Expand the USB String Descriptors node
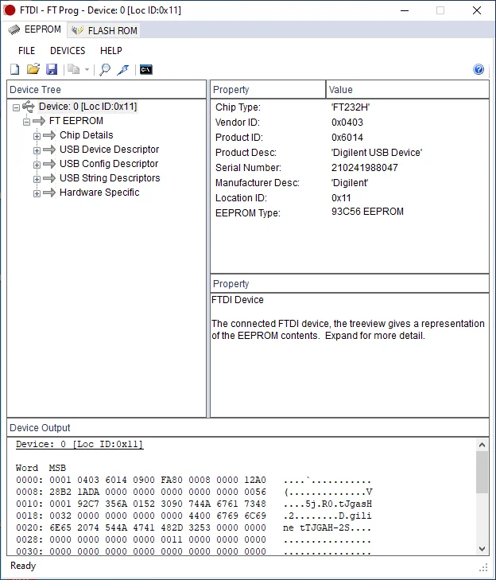The width and height of the screenshot is (496, 580). (x=37, y=179)
